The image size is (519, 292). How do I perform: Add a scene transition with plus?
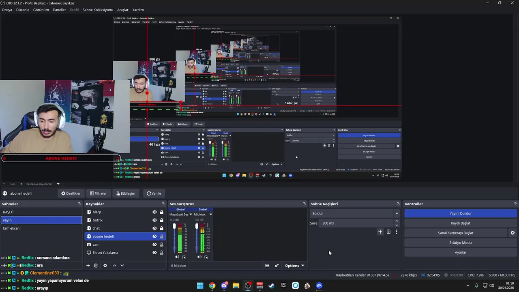pyautogui.click(x=380, y=232)
